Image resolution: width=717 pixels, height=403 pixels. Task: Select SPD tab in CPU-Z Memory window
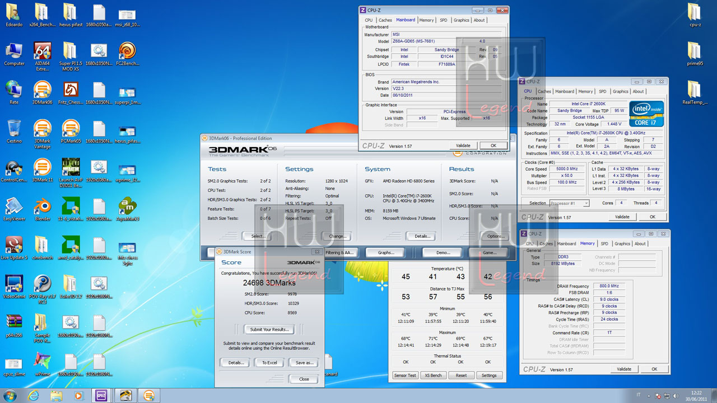coord(604,243)
